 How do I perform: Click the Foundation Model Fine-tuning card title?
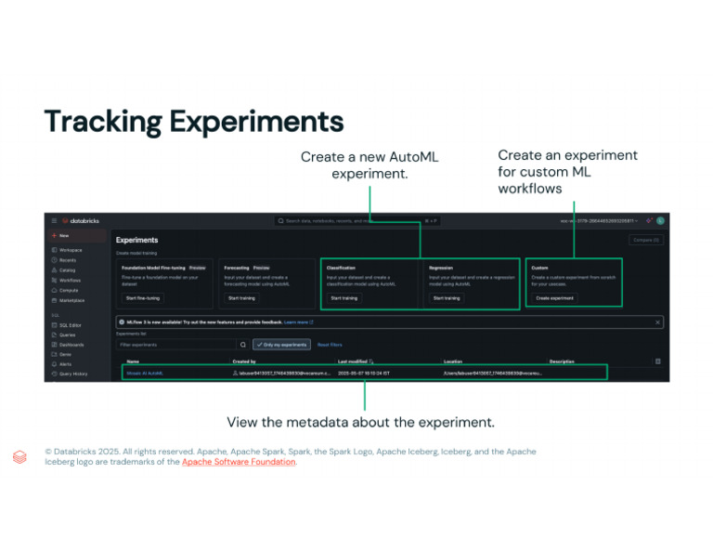tap(153, 268)
